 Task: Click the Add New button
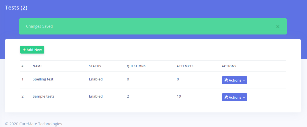32,50
